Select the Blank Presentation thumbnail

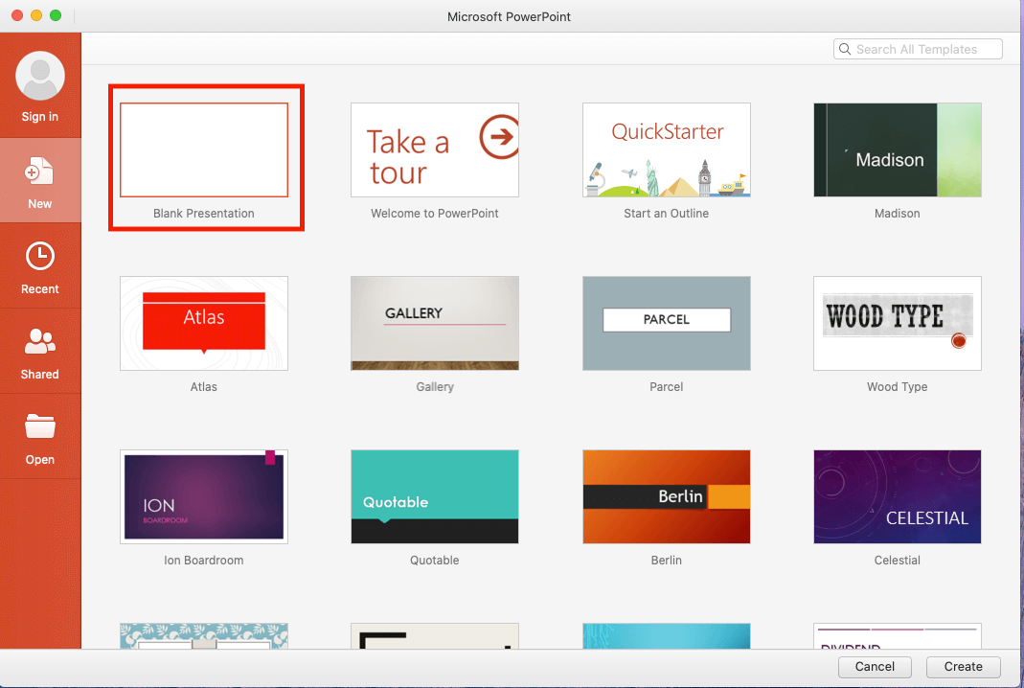(x=204, y=149)
